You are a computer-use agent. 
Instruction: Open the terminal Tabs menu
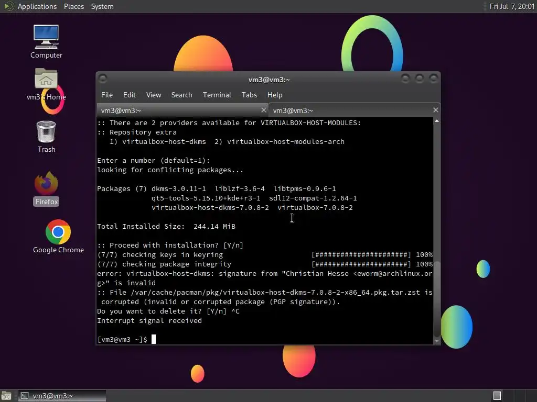249,95
